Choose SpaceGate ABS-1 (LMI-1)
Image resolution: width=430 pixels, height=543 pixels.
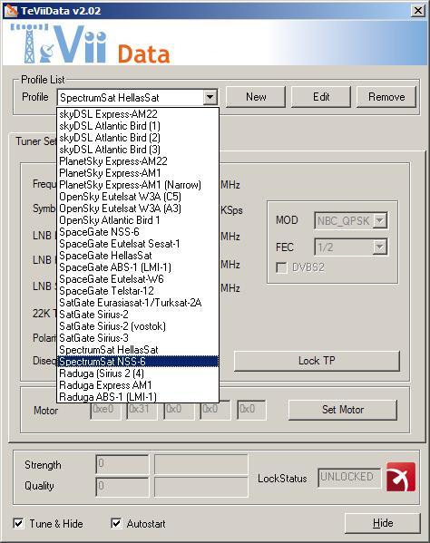click(138, 267)
